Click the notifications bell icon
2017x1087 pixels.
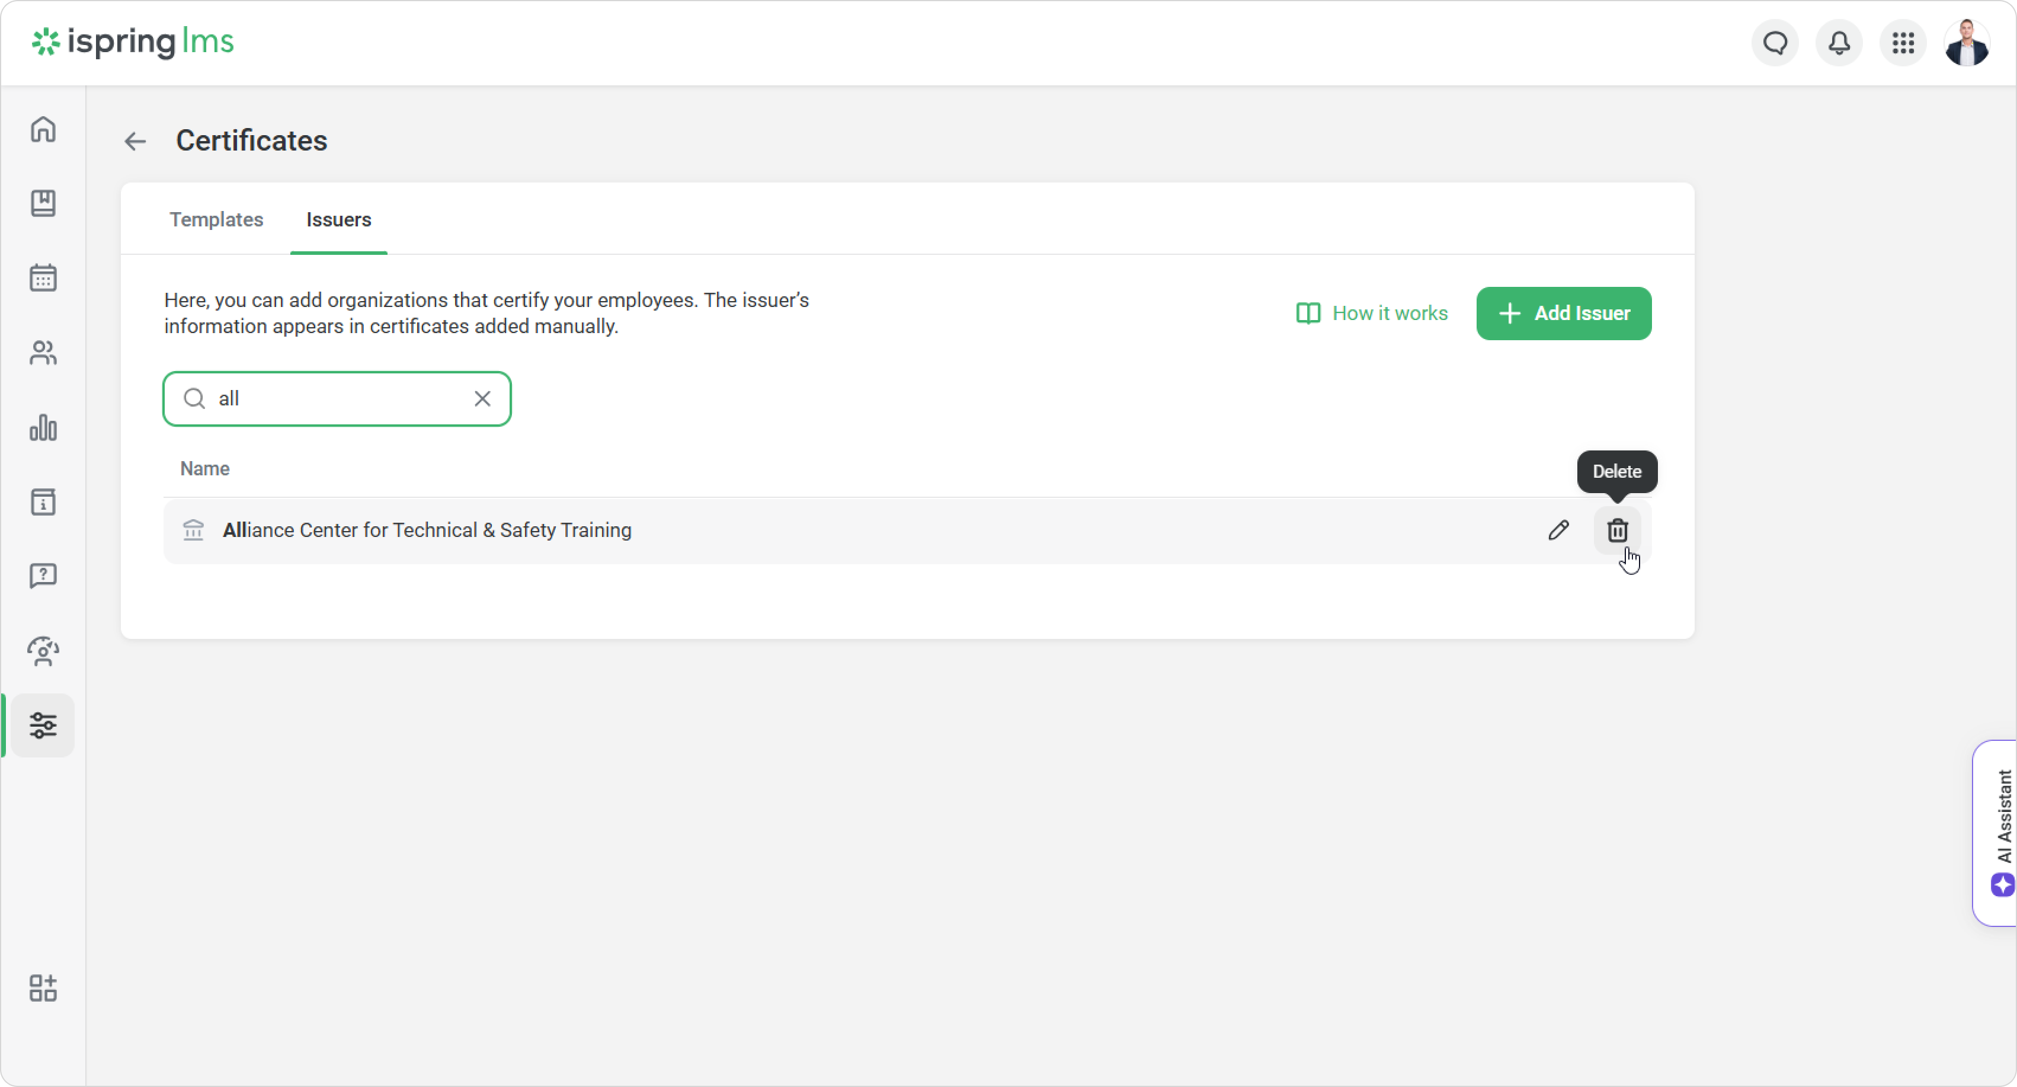click(1839, 43)
